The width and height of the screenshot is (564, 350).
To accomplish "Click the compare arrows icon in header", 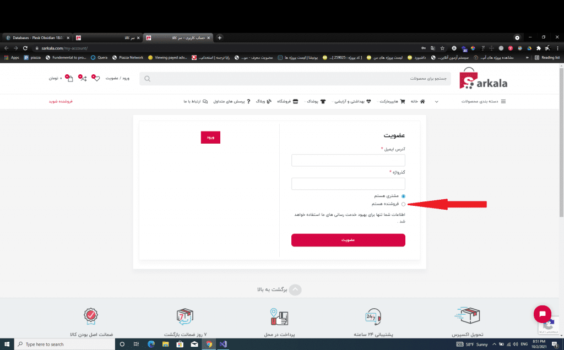I will point(83,79).
